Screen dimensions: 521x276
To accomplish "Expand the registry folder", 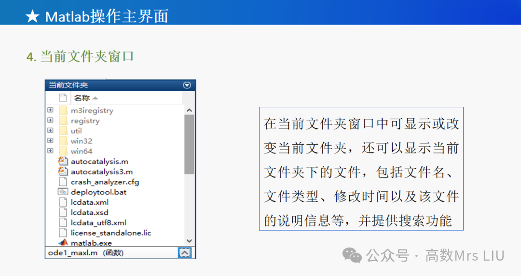I will pyautogui.click(x=50, y=120).
